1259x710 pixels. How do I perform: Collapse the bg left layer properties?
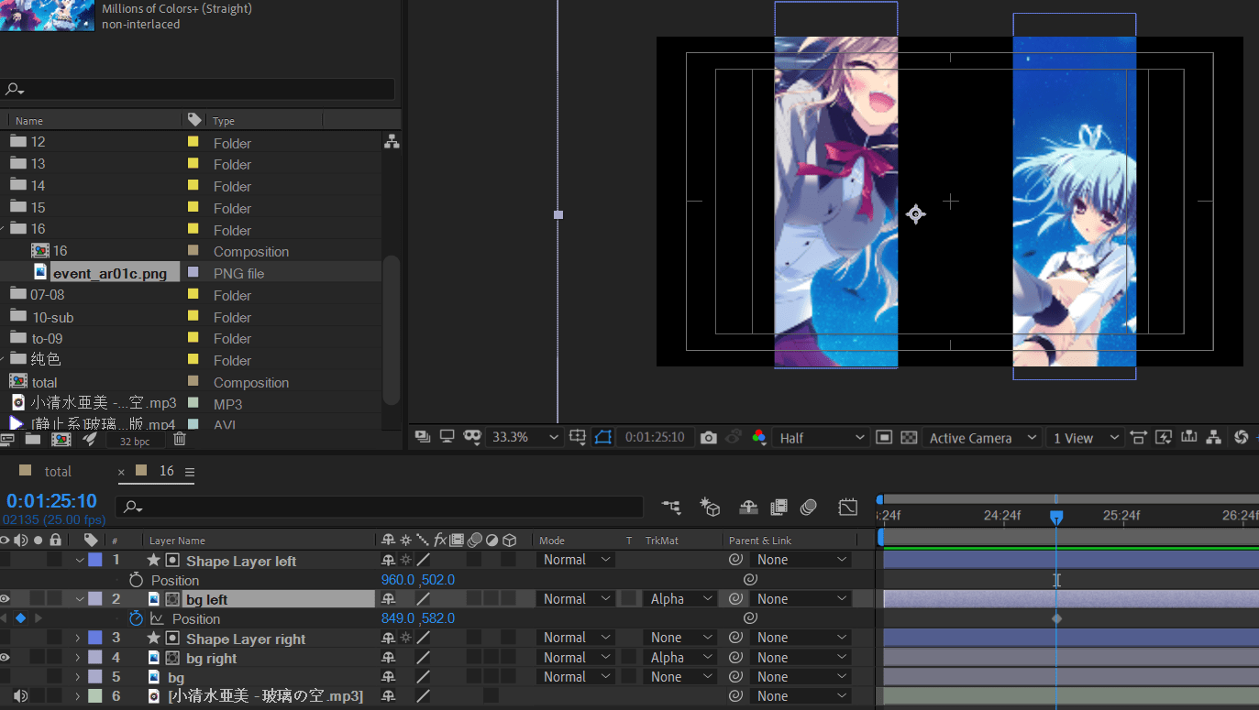tap(80, 599)
